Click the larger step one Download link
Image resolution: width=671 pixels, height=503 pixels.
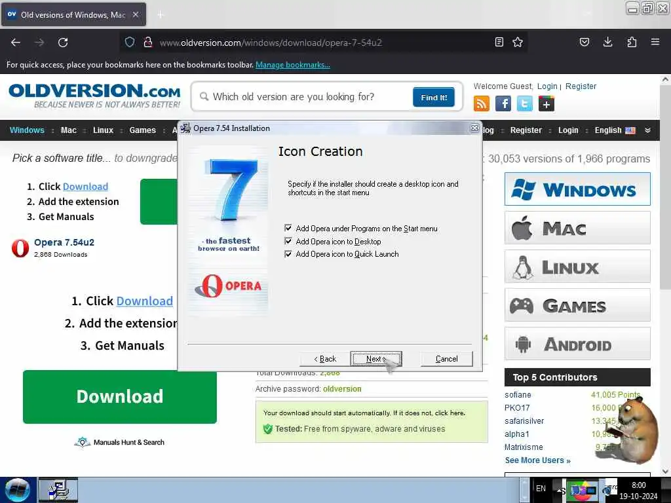pos(145,301)
